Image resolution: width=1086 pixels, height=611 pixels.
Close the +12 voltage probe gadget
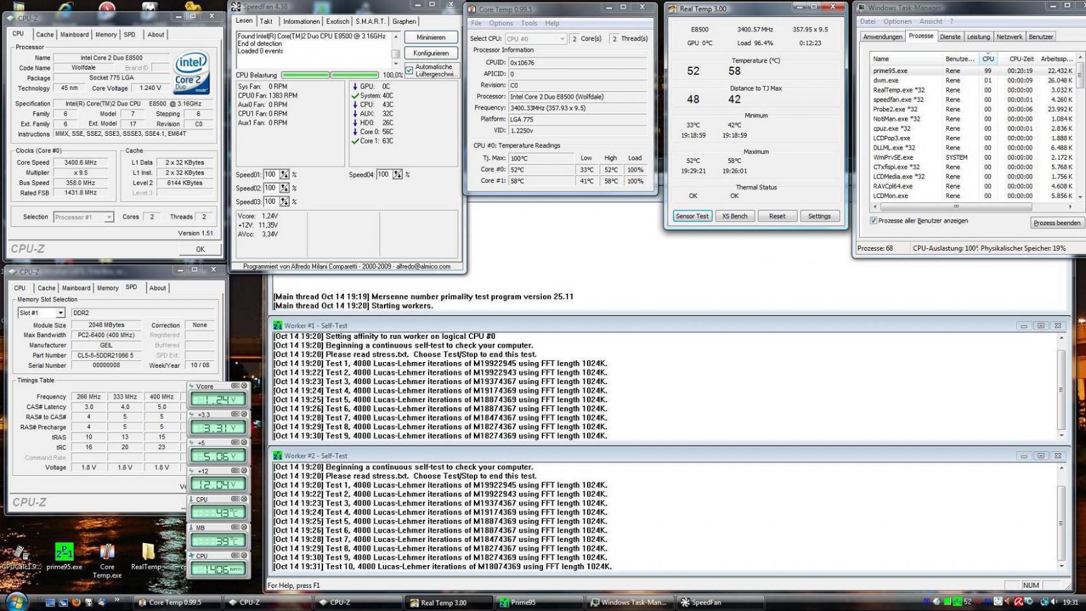click(x=244, y=471)
